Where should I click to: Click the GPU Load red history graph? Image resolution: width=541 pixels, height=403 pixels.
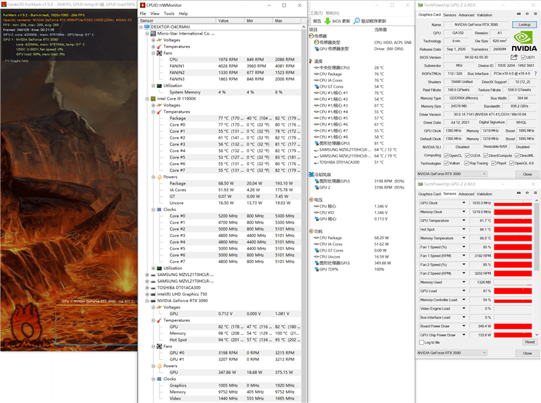pos(513,291)
